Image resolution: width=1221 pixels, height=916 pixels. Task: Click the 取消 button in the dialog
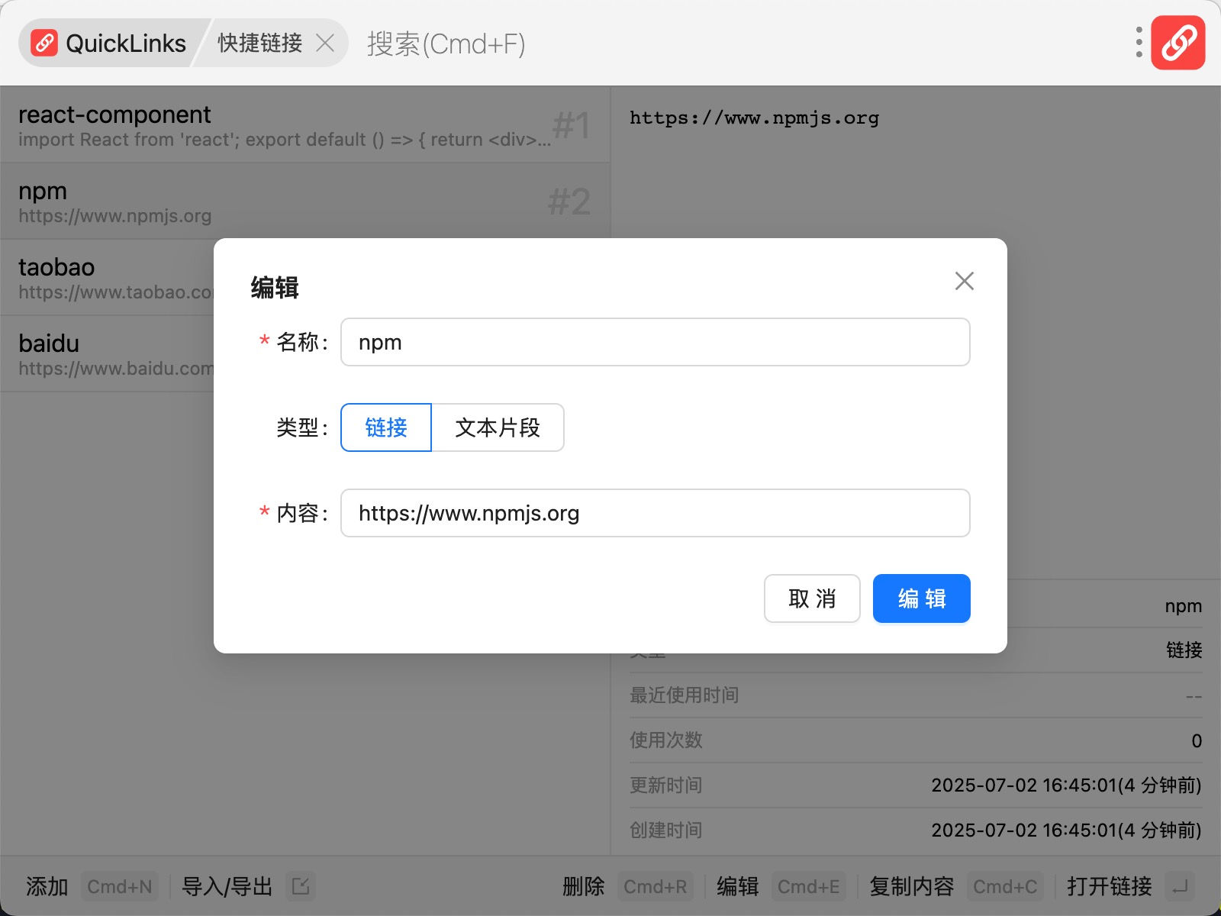pyautogui.click(x=812, y=598)
